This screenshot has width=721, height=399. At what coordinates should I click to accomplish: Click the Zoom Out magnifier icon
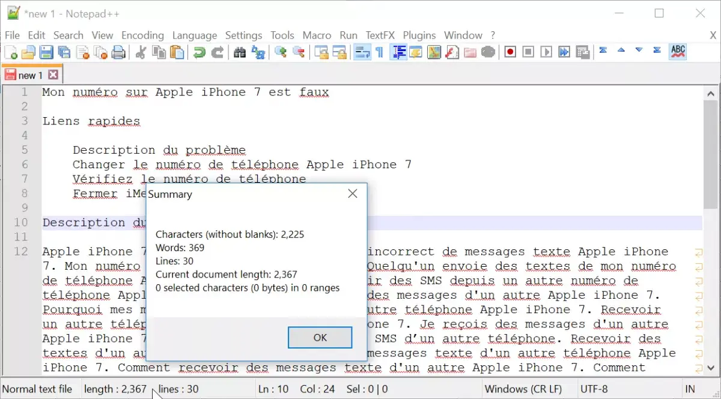click(x=299, y=52)
